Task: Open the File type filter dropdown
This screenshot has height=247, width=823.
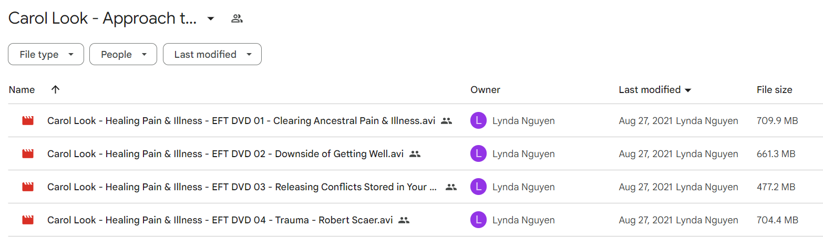Action: (x=46, y=54)
